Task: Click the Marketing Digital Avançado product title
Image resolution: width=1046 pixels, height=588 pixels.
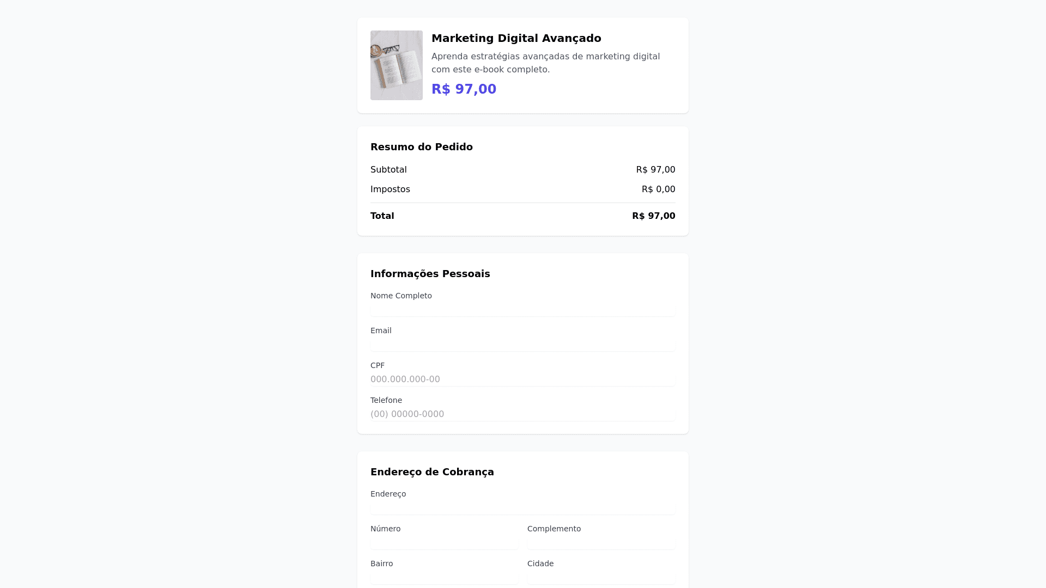Action: 516,38
